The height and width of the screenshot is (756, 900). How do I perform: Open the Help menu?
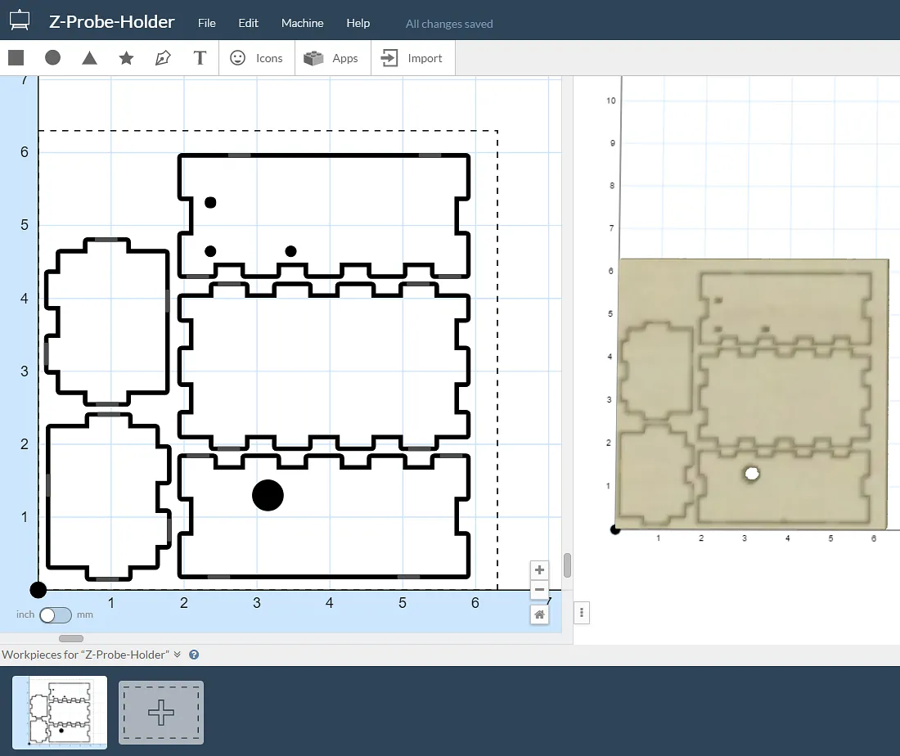pos(358,24)
